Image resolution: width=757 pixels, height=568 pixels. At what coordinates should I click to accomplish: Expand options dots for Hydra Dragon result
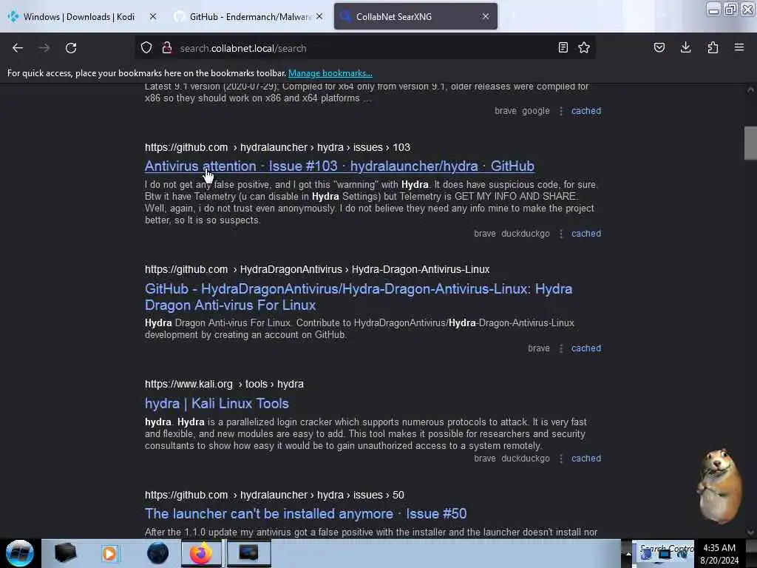[x=561, y=349]
